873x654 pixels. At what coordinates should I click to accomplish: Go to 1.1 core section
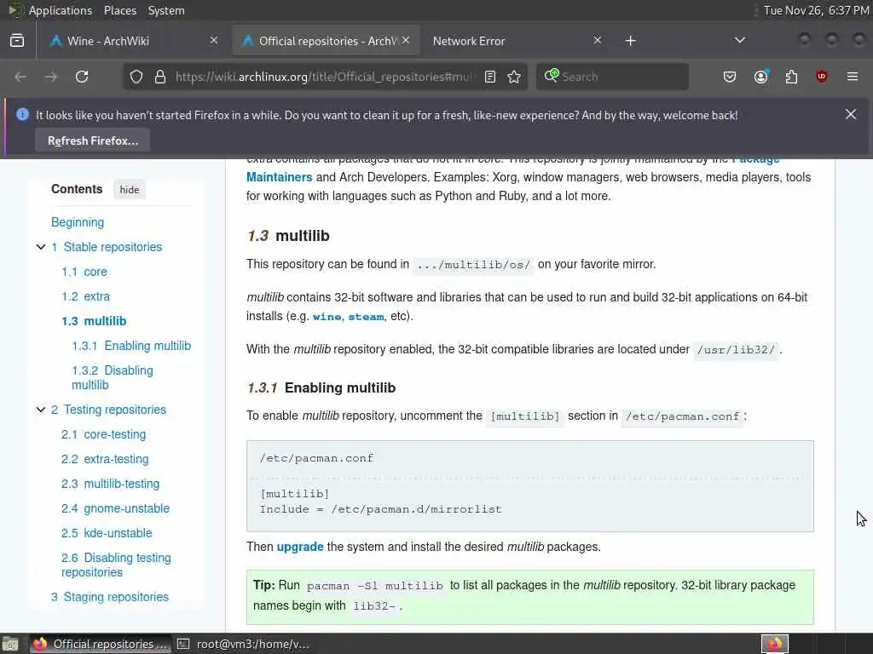pos(84,272)
